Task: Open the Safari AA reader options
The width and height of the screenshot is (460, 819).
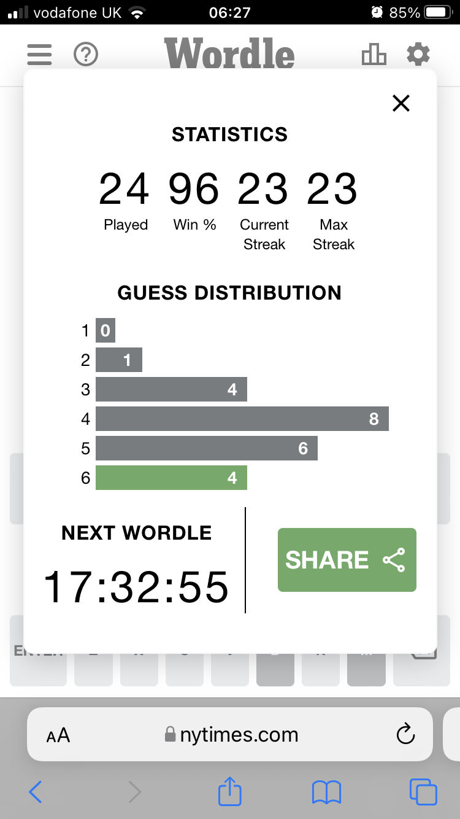Action: click(x=58, y=735)
